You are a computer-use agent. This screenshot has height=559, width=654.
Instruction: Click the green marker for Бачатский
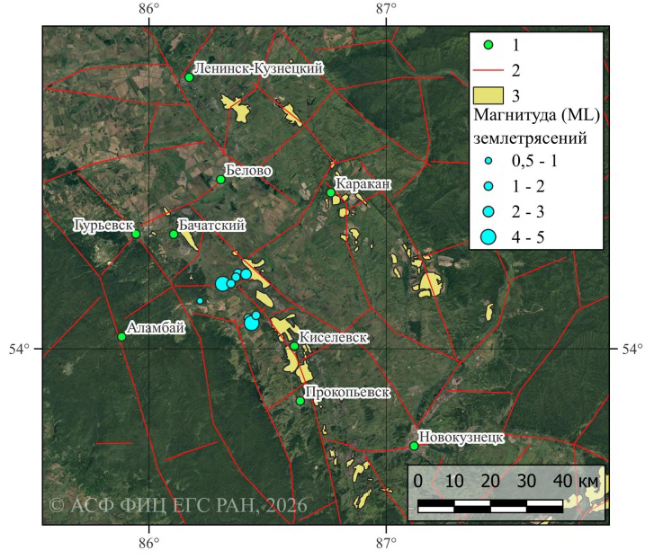click(x=174, y=234)
